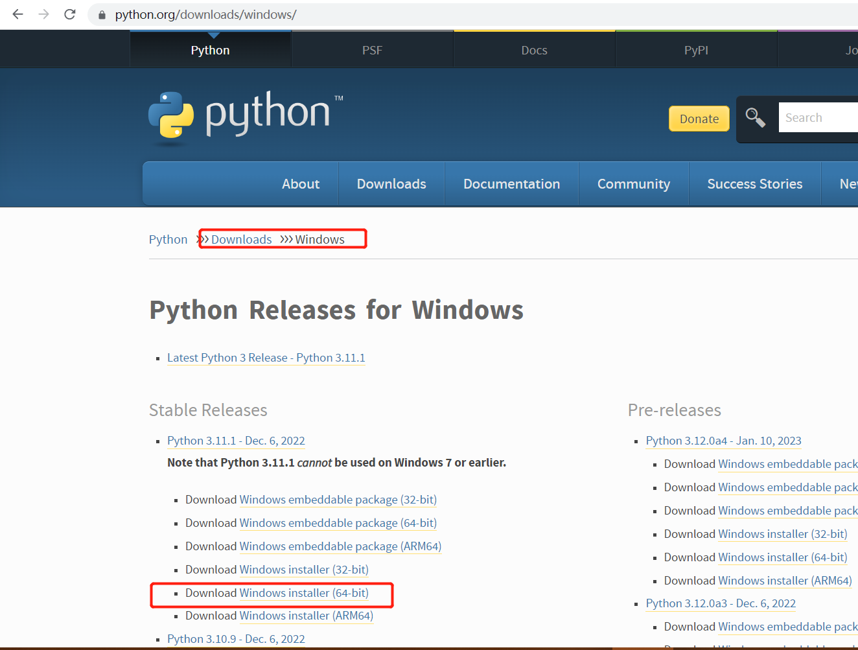This screenshot has width=858, height=650.
Task: Reload the page with the refresh icon
Action: click(x=70, y=14)
